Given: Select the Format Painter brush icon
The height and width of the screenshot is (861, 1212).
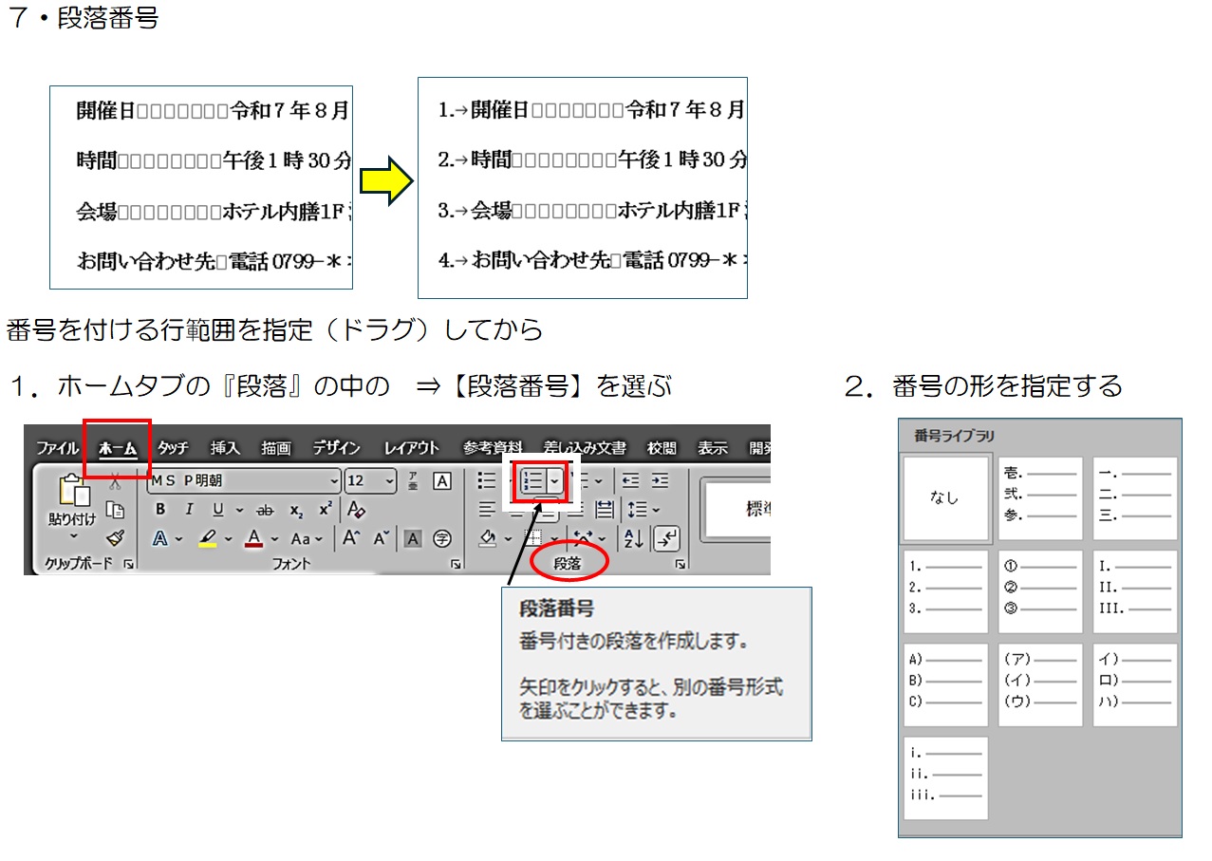Looking at the screenshot, I should pyautogui.click(x=116, y=538).
